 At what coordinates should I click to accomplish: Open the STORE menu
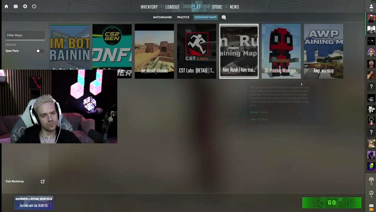point(217,7)
